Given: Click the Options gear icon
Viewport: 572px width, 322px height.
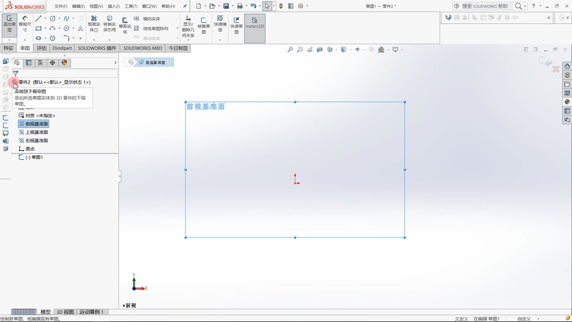Looking at the screenshot, I should [x=301, y=6].
